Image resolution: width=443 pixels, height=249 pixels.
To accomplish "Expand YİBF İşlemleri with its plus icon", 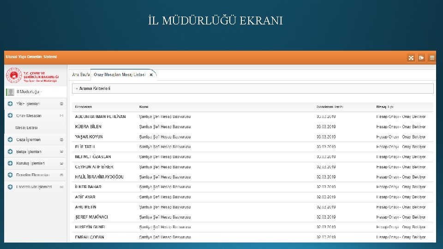I will pos(61,104).
